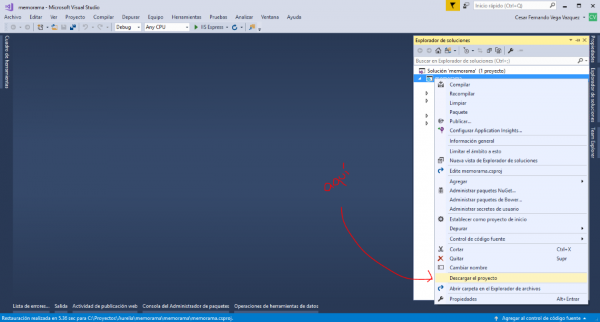This screenshot has height=322, width=600.
Task: Choose Publicar... in the context menu
Action: tap(511, 121)
